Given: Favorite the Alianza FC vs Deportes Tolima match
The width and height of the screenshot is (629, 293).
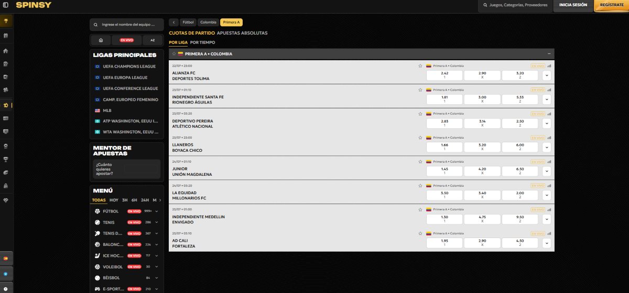Looking at the screenshot, I should [420, 66].
